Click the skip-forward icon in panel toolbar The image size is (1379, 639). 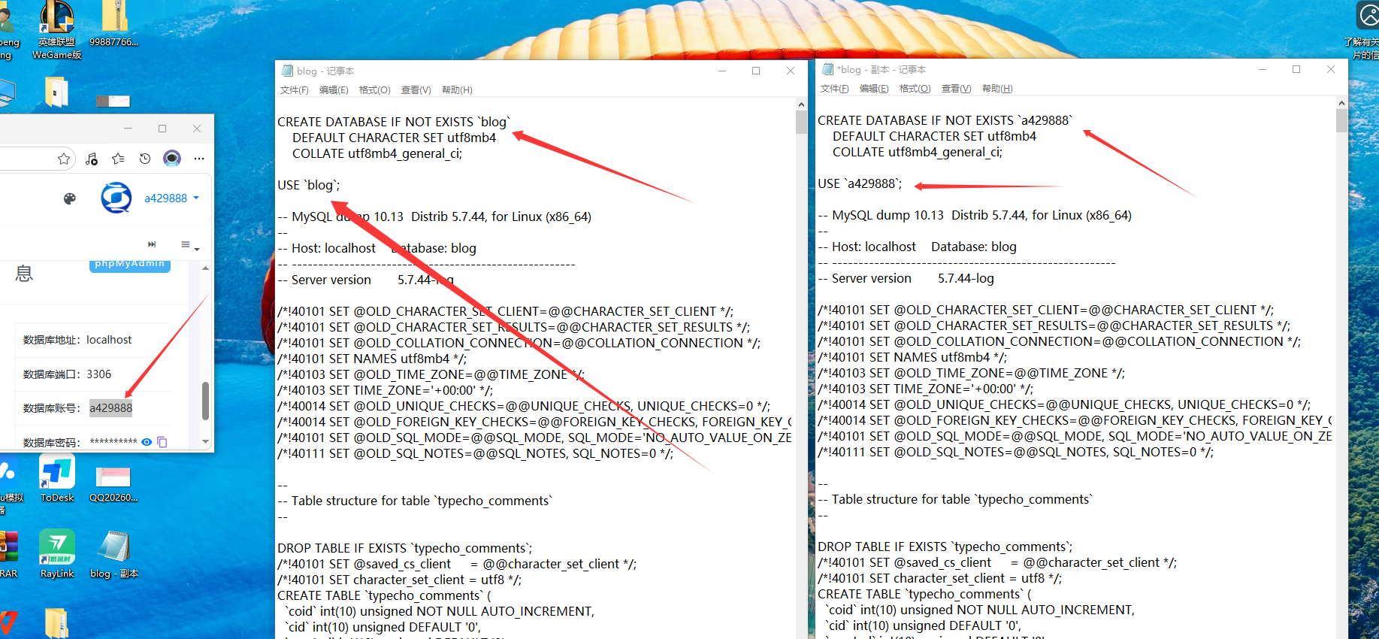152,244
